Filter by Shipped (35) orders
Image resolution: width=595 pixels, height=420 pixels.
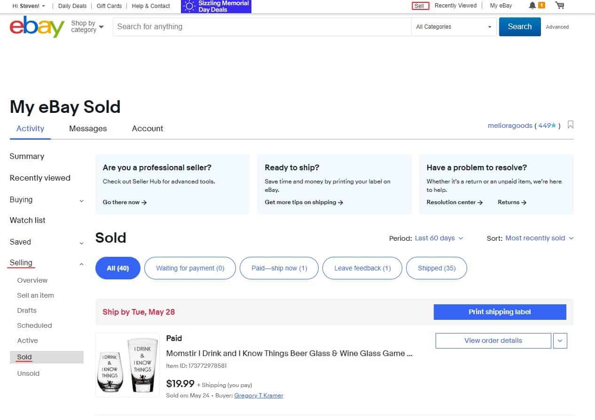[437, 268]
